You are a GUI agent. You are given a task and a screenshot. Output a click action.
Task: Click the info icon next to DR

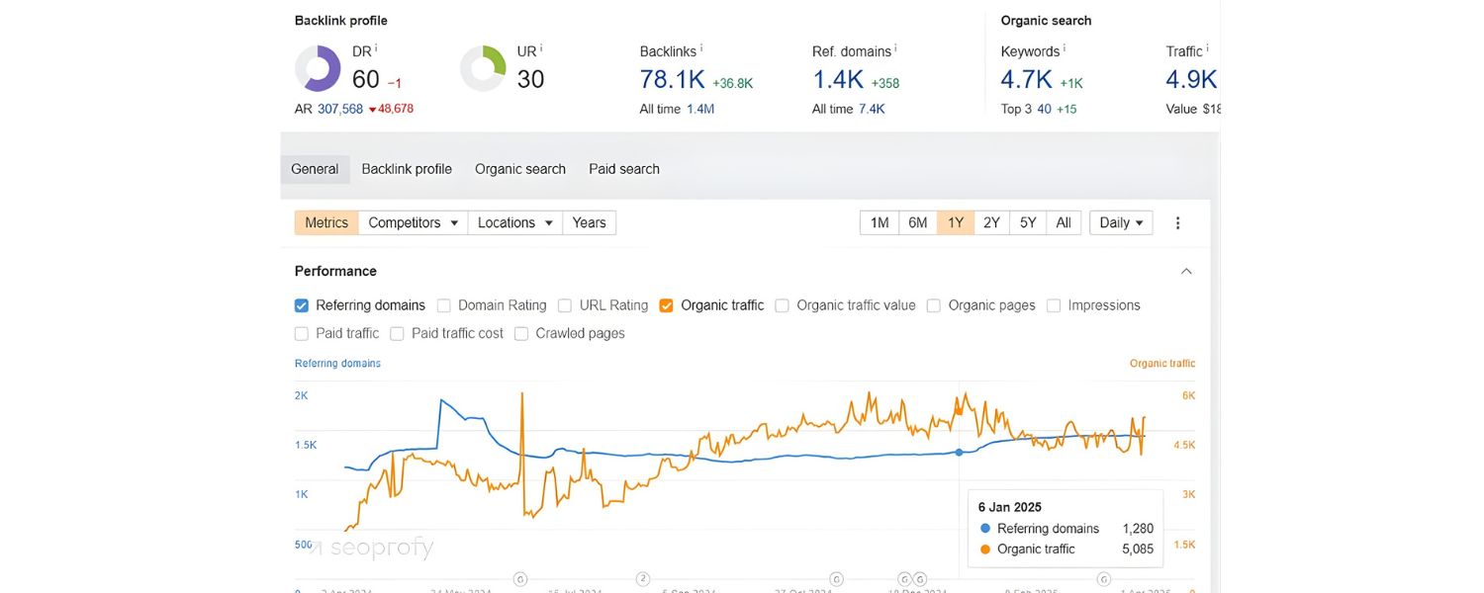[376, 47]
